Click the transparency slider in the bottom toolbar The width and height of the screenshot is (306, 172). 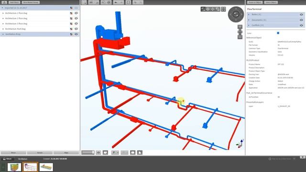pos(88,152)
